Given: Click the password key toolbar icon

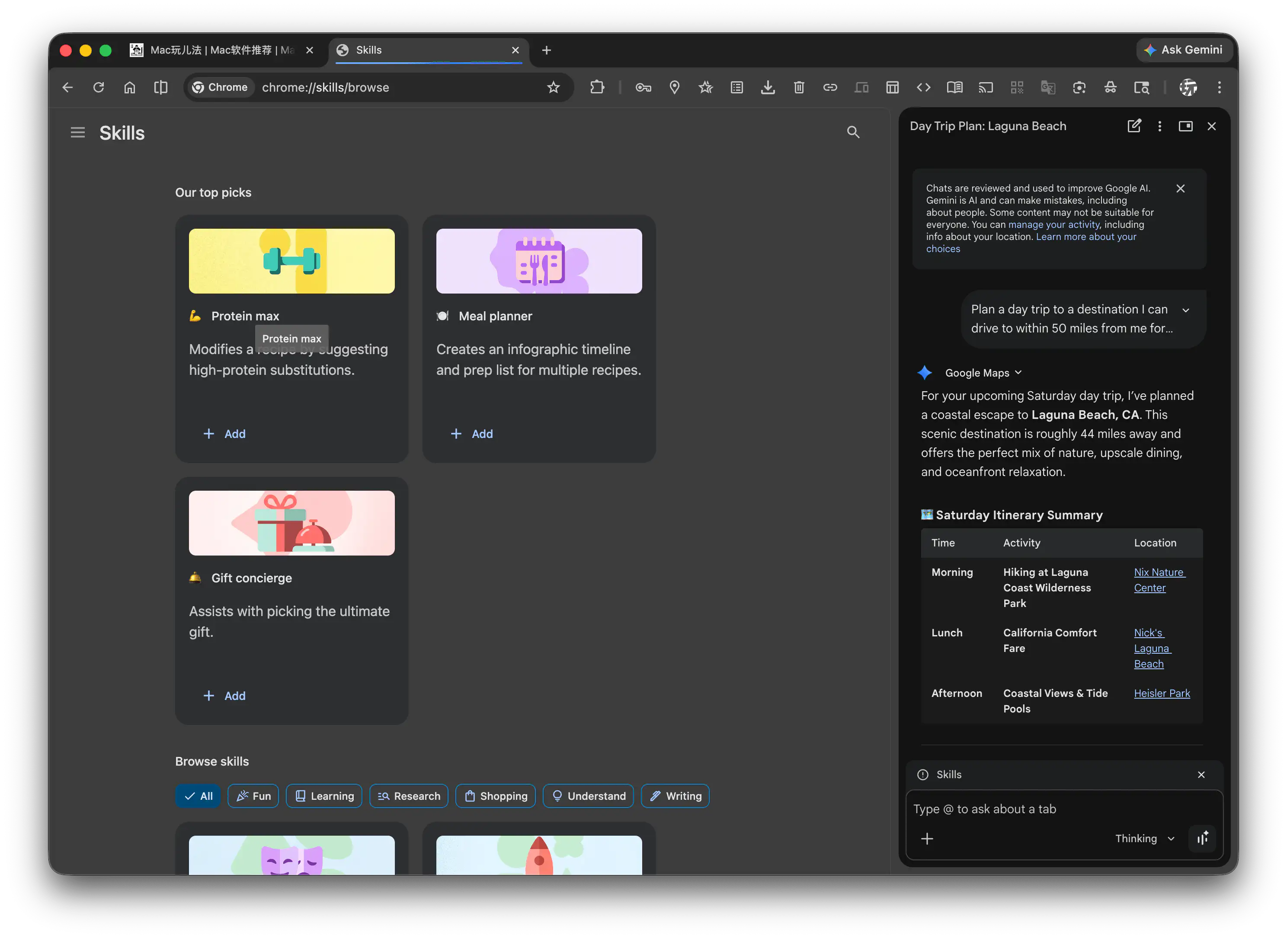Looking at the screenshot, I should coord(643,87).
